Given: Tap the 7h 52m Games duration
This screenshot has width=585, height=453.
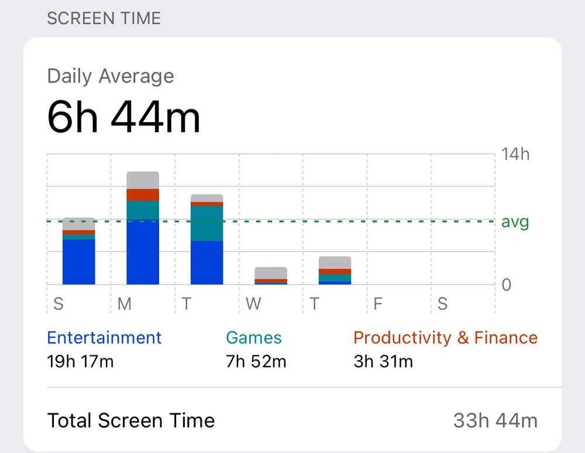Looking at the screenshot, I should (x=256, y=362).
